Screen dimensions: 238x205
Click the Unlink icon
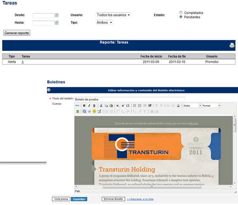173,106
